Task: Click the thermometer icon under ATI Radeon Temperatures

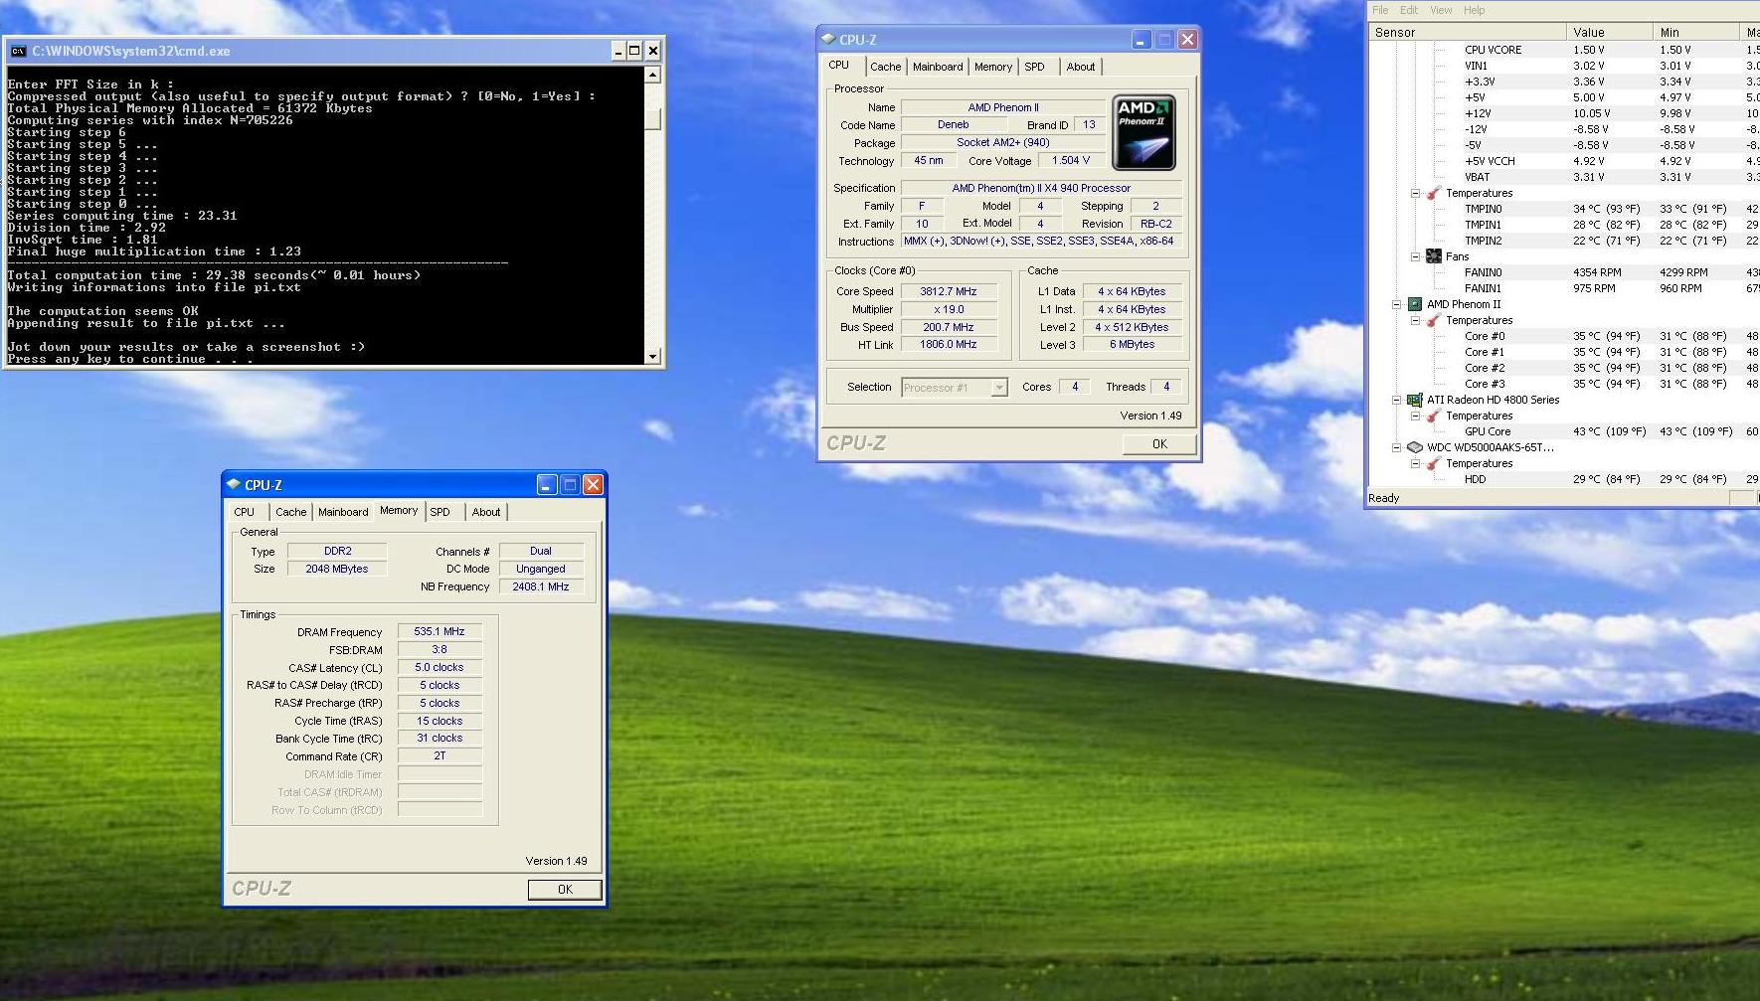Action: (x=1434, y=416)
